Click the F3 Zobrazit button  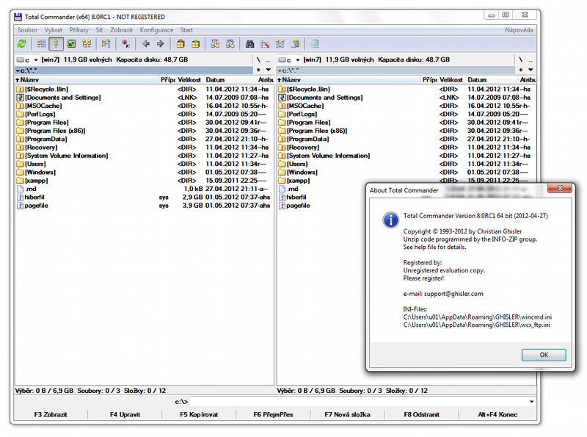[x=51, y=414]
